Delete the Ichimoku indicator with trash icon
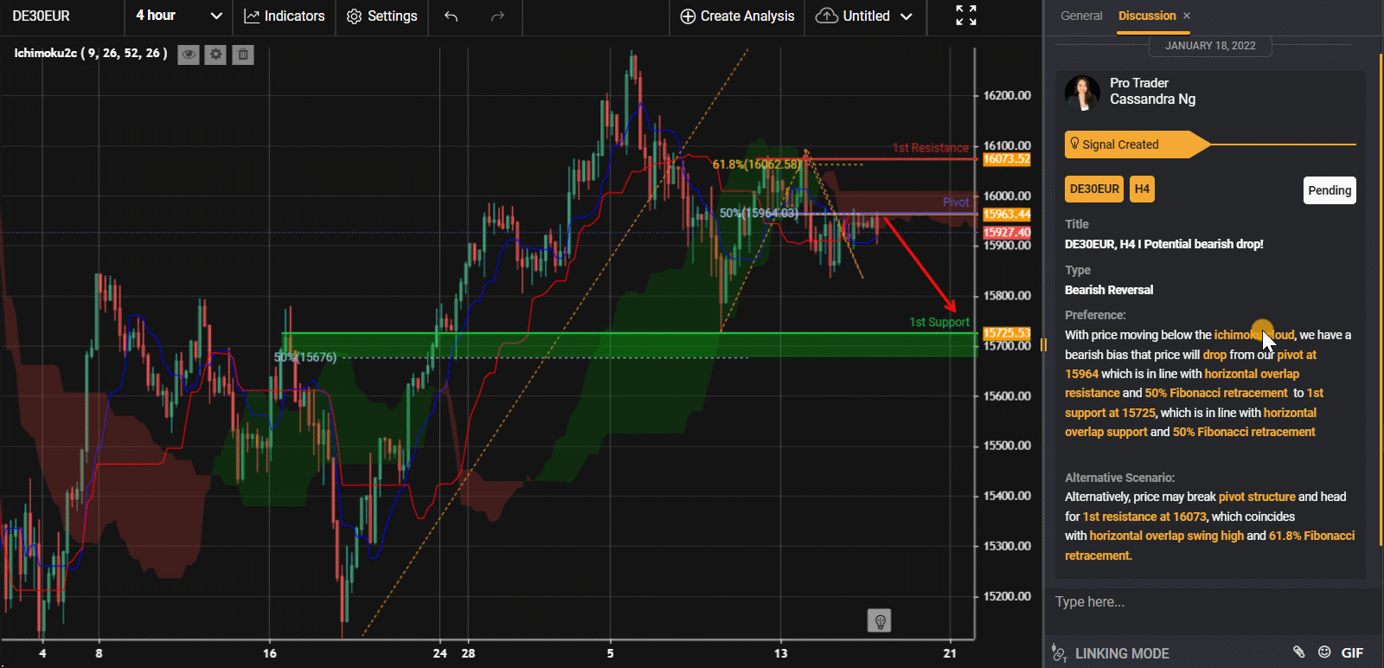Viewport: 1384px width, 668px height. pos(243,55)
